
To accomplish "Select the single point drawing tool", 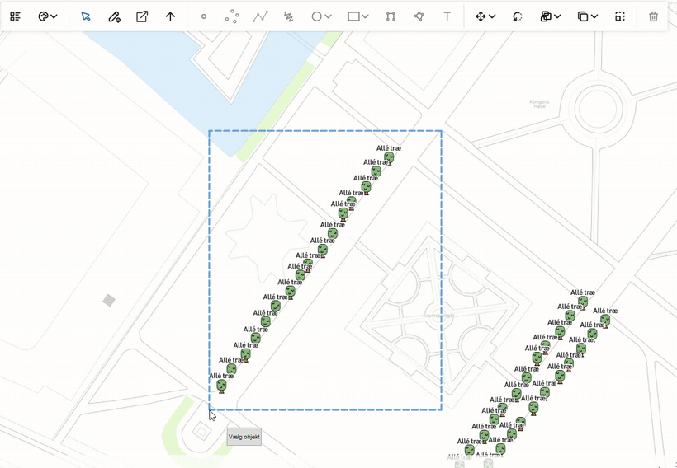I will [x=204, y=16].
